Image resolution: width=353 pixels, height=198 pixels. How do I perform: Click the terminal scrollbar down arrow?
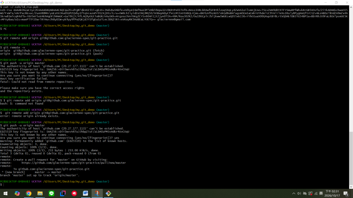click(351, 187)
